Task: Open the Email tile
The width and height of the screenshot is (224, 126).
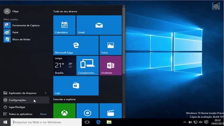Action: point(99,25)
